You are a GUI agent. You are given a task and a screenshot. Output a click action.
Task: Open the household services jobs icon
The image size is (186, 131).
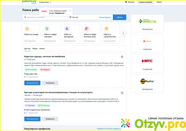coord(87,29)
